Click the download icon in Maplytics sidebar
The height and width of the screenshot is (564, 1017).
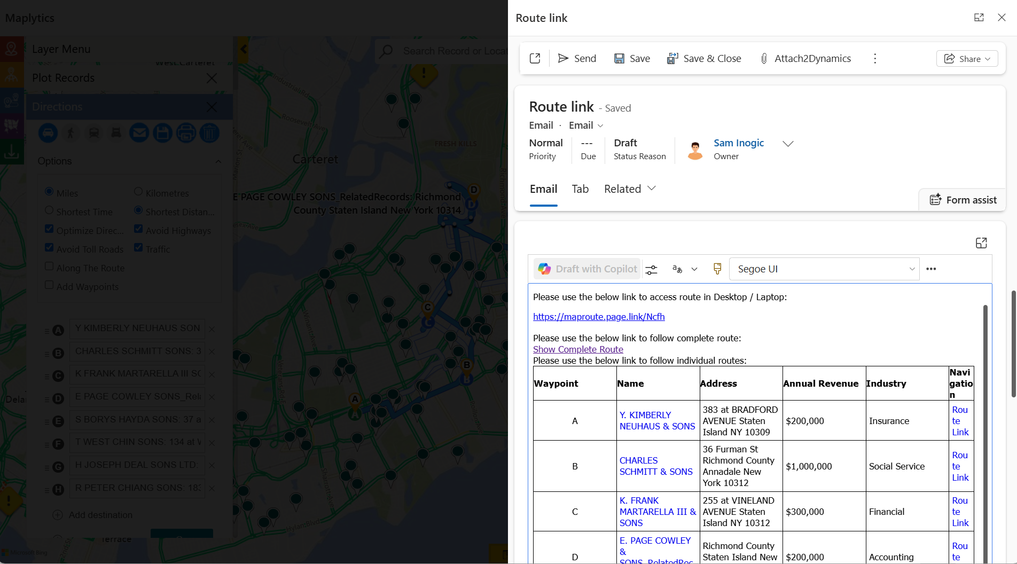12,152
